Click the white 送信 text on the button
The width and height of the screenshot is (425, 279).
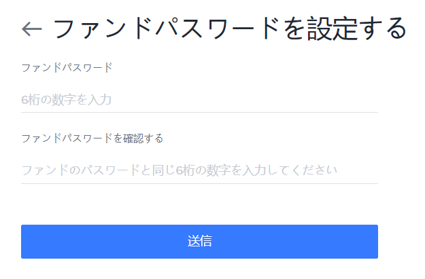coord(200,241)
